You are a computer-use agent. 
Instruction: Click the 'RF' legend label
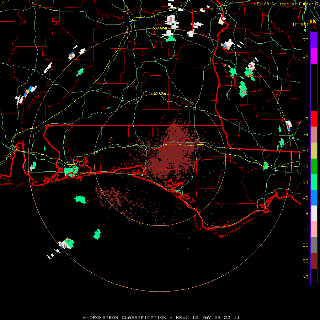coord(305,40)
